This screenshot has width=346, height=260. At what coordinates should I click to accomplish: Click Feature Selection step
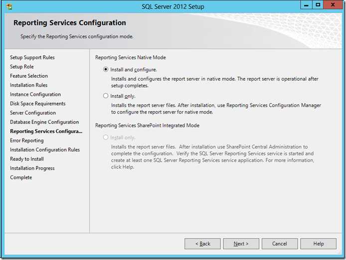29,76
